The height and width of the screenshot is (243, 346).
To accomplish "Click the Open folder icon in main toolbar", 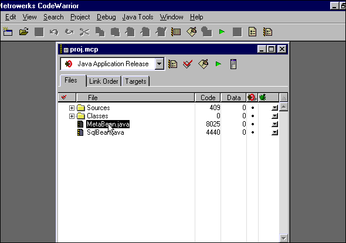I will [x=23, y=32].
